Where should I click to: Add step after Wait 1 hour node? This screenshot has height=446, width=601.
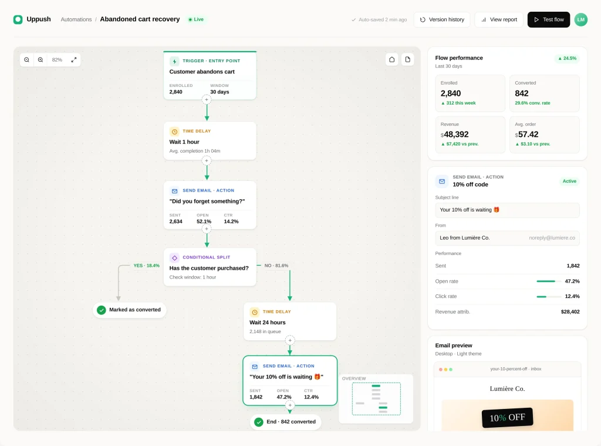click(x=207, y=160)
